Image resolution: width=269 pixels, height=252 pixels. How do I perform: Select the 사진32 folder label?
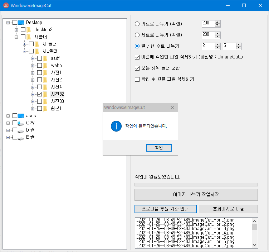(x=57, y=94)
